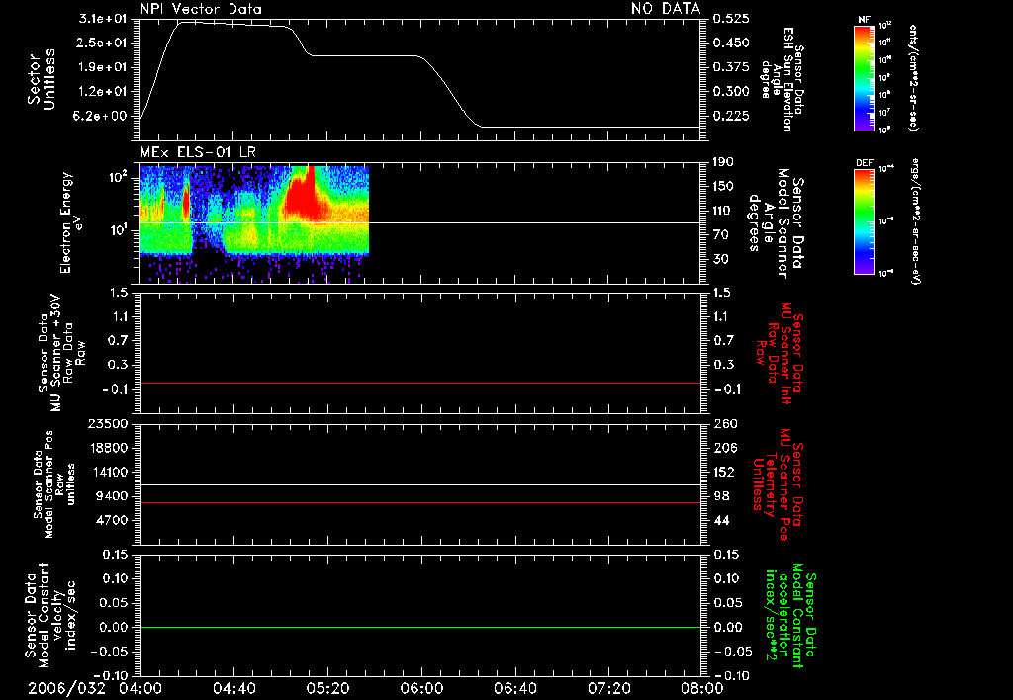Click the 0.225 sun elevation tick value
Viewport: 1013px width, 700px height.
click(731, 117)
